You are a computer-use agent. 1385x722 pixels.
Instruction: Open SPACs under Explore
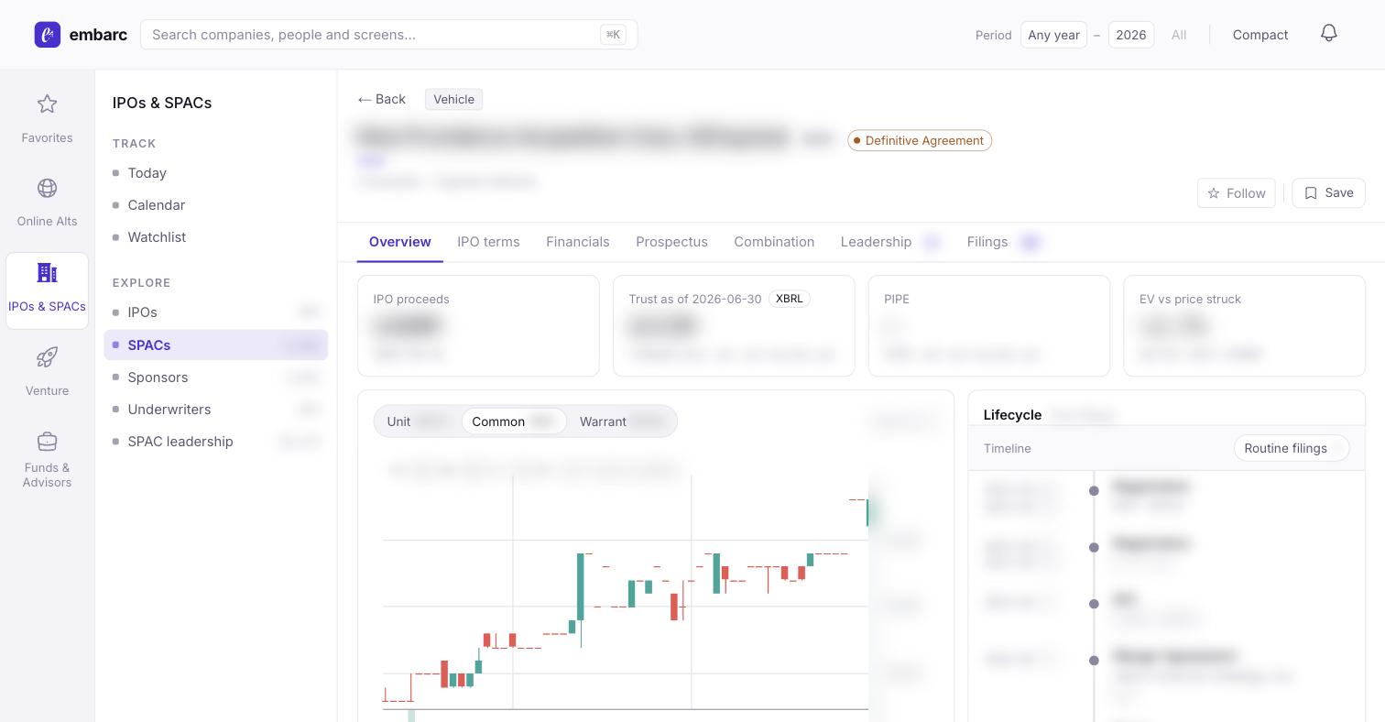point(215,345)
